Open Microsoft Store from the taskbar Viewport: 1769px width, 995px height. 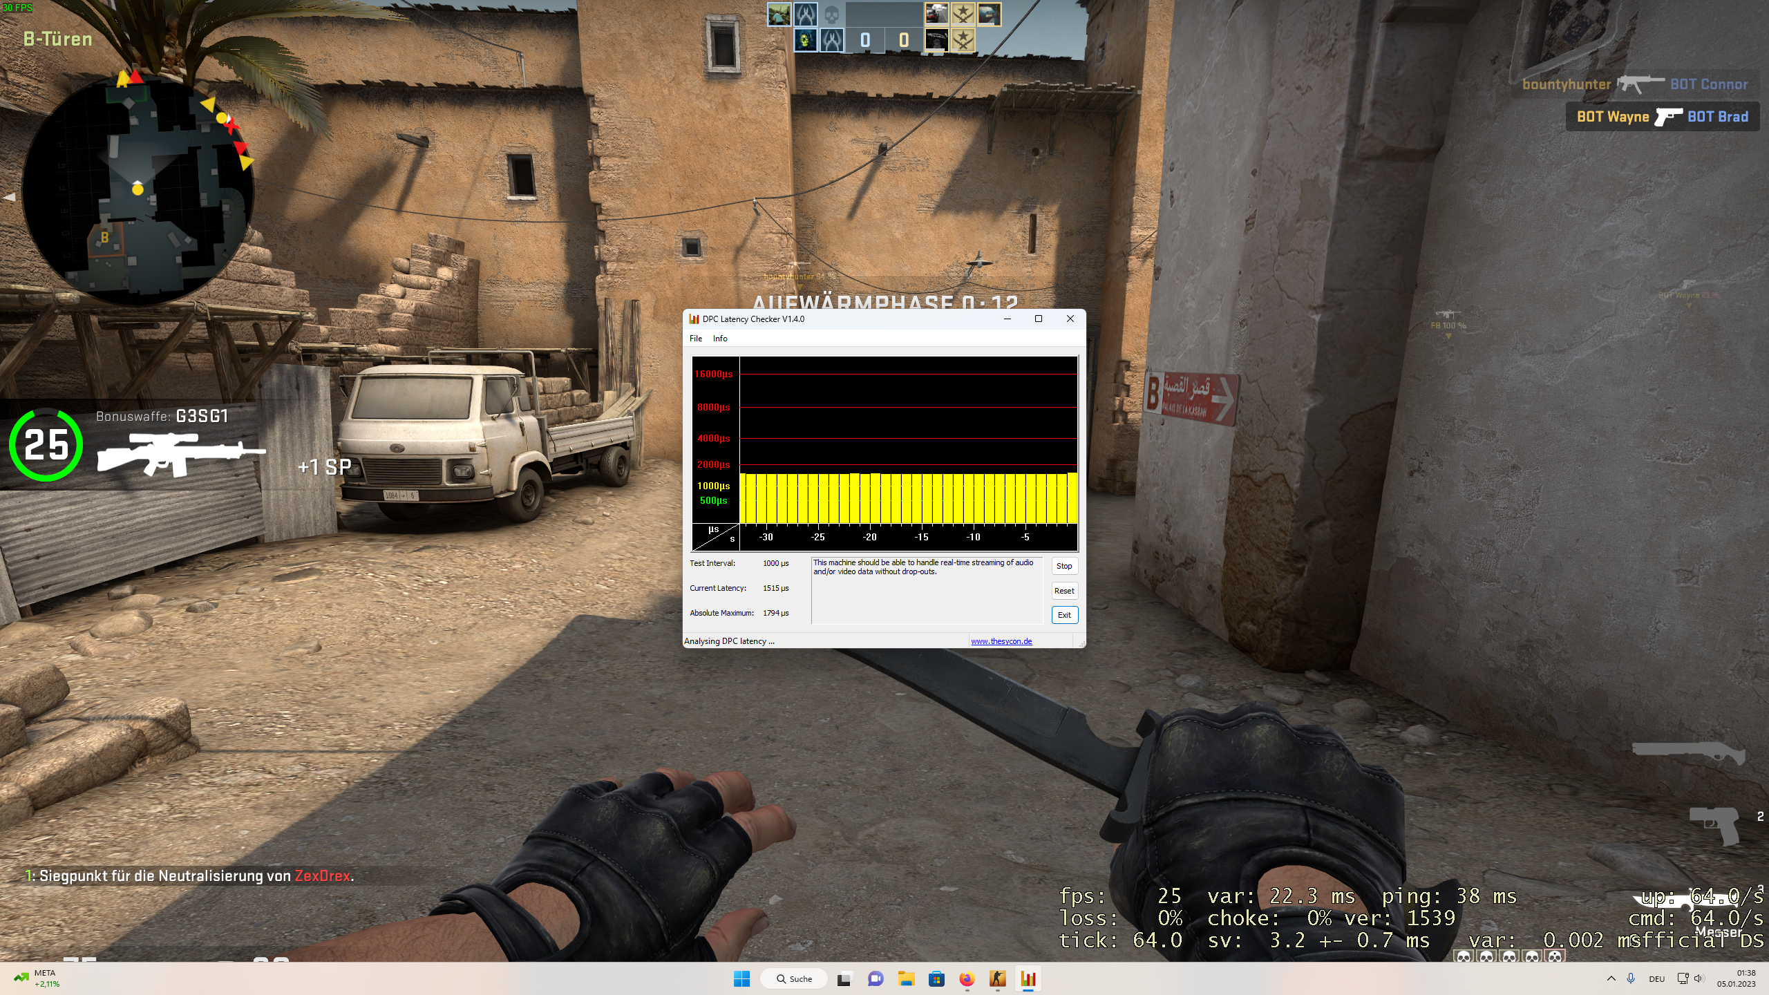click(x=936, y=978)
